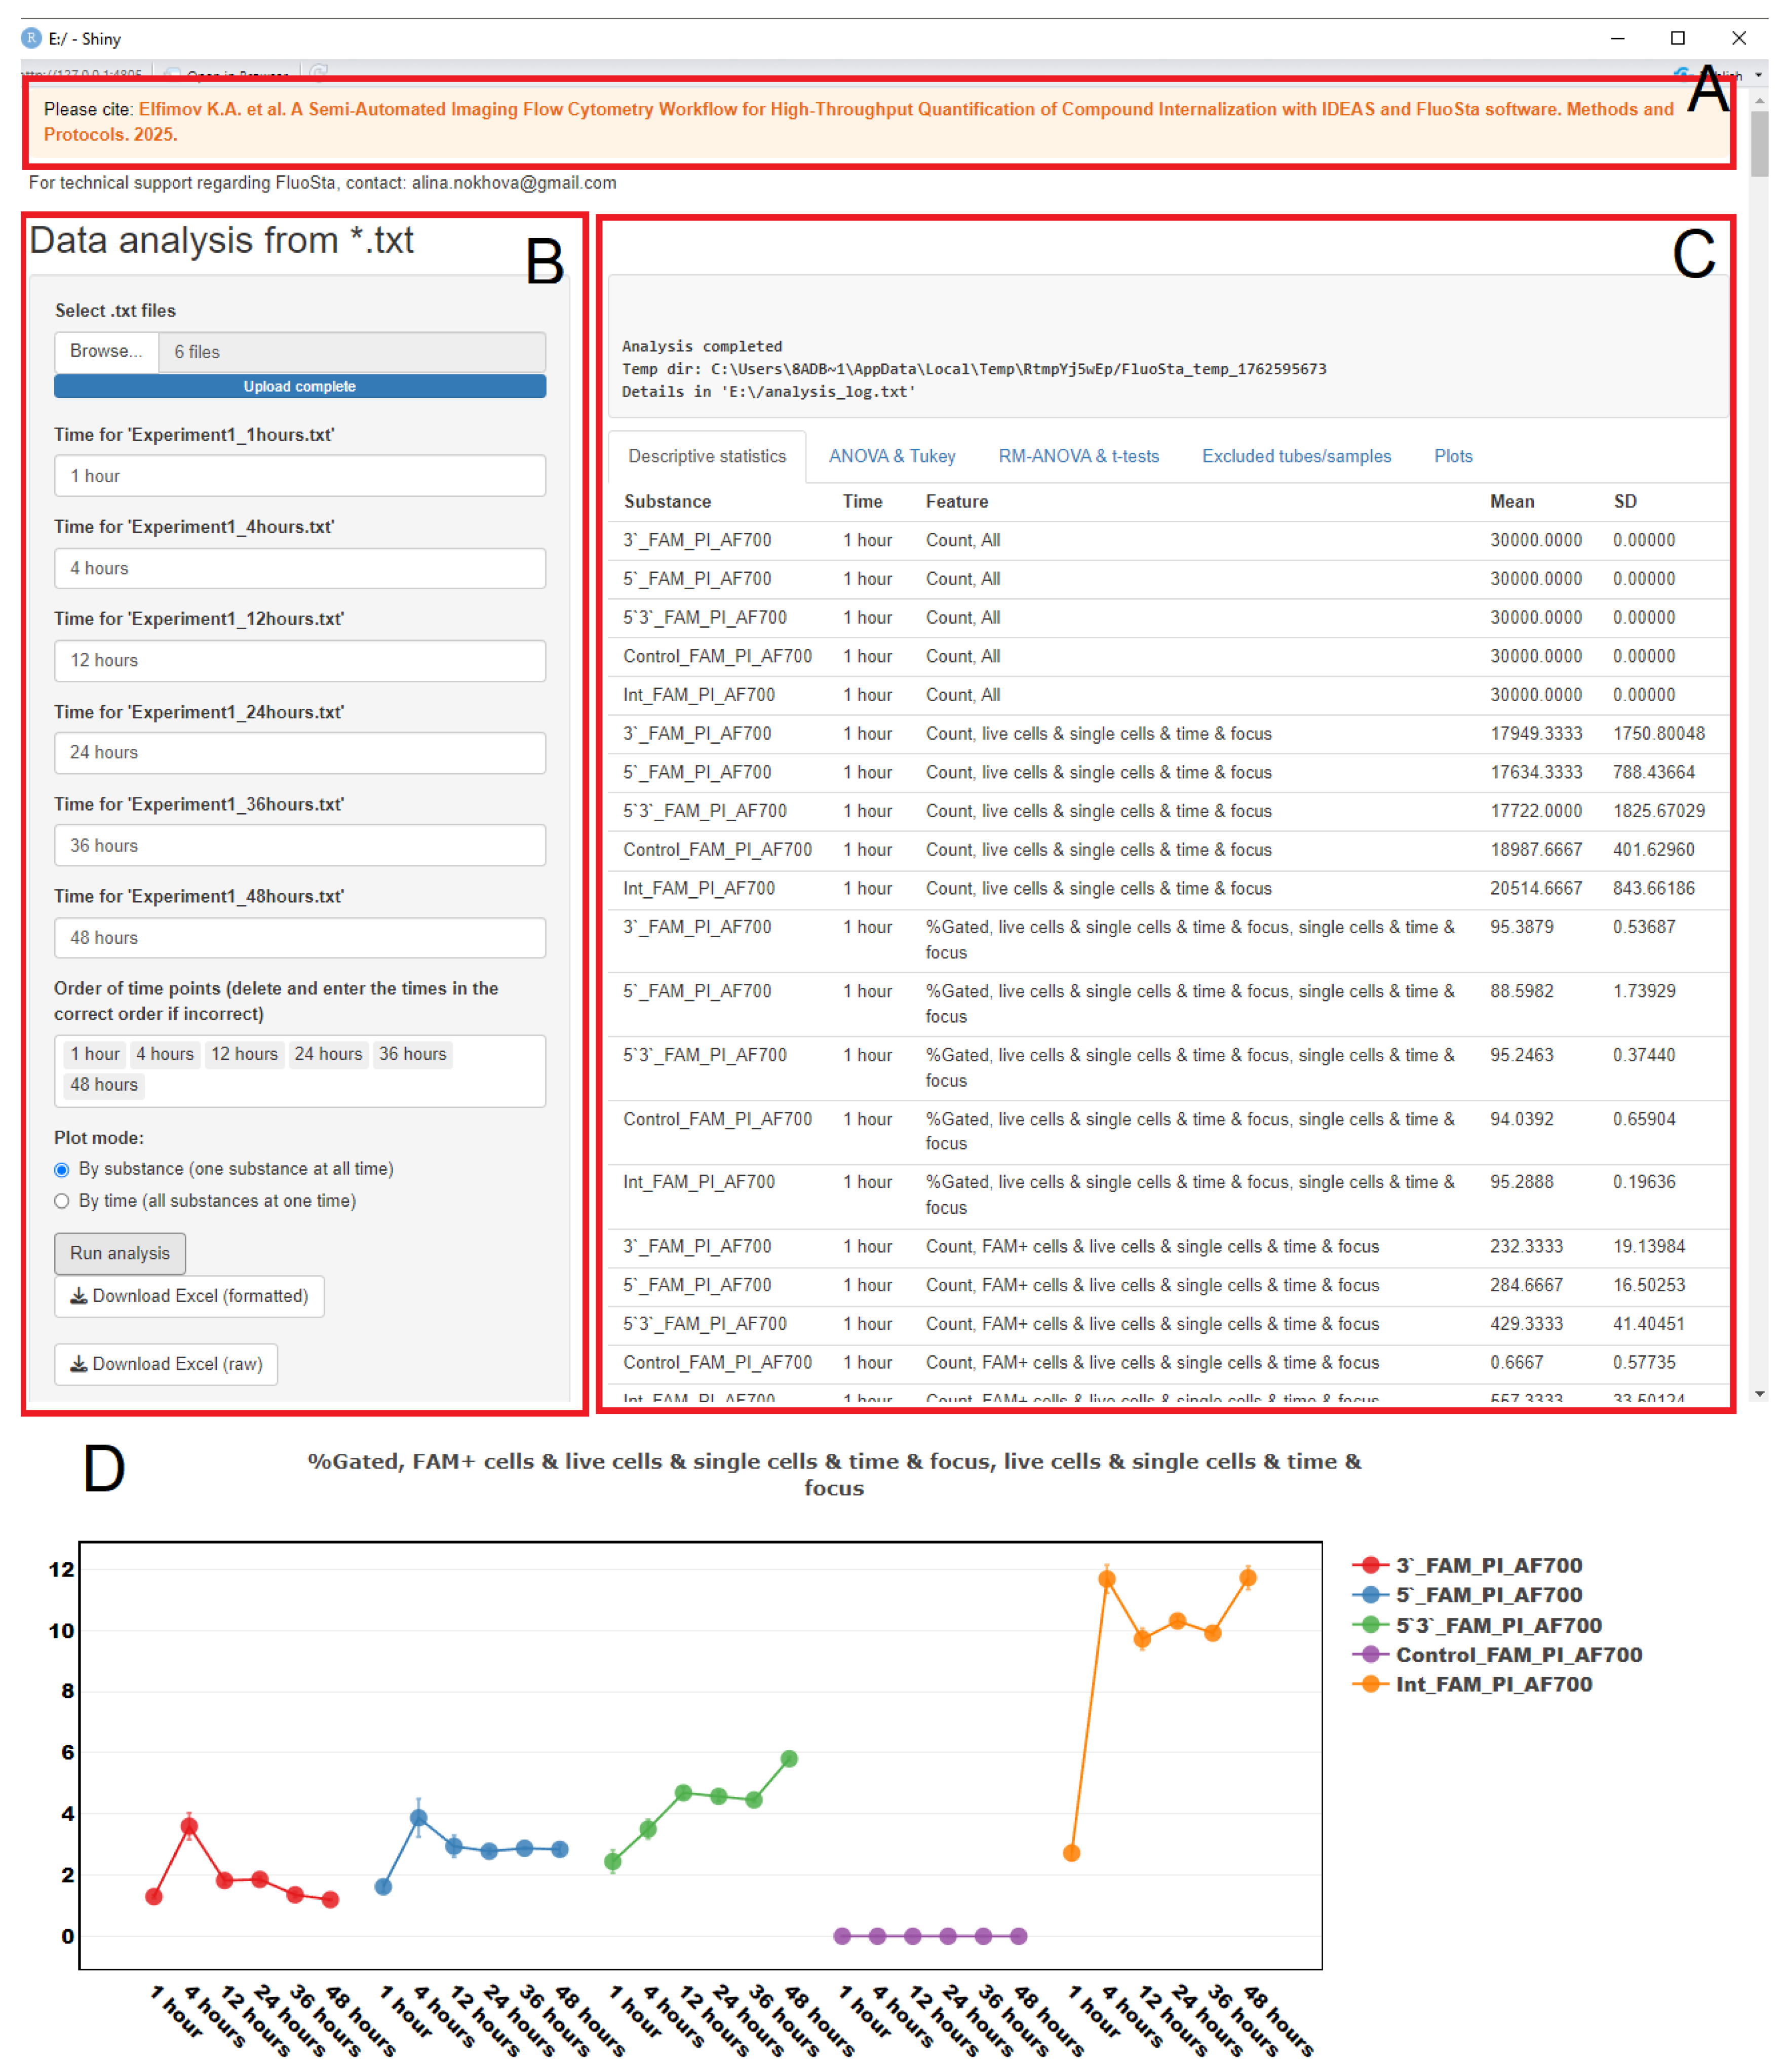Click the '48 hours' tag in time order box
1783x2072 pixels.
tap(104, 1085)
